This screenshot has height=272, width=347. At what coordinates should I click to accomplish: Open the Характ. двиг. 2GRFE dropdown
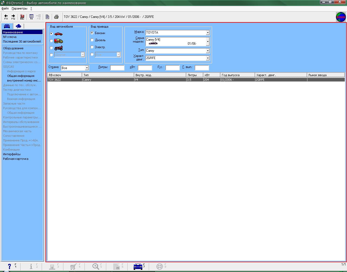(x=208, y=58)
